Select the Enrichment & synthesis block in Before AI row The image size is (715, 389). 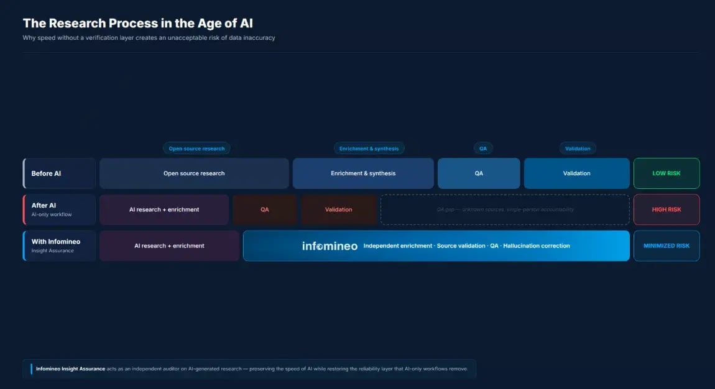coord(363,173)
